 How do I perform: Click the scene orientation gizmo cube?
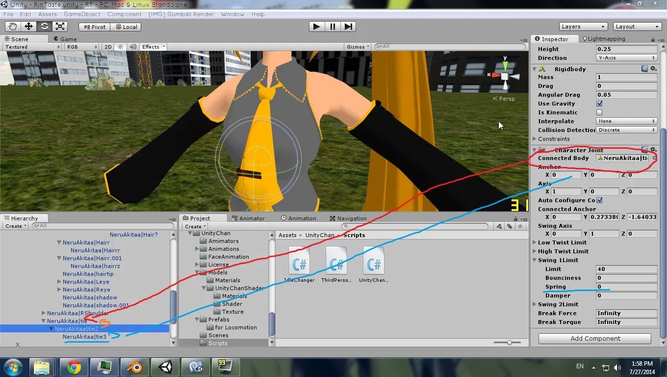tap(505, 76)
